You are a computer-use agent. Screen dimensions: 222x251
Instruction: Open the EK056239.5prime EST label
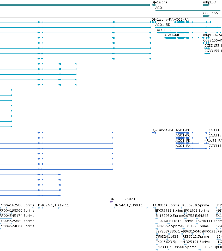tap(195, 205)
